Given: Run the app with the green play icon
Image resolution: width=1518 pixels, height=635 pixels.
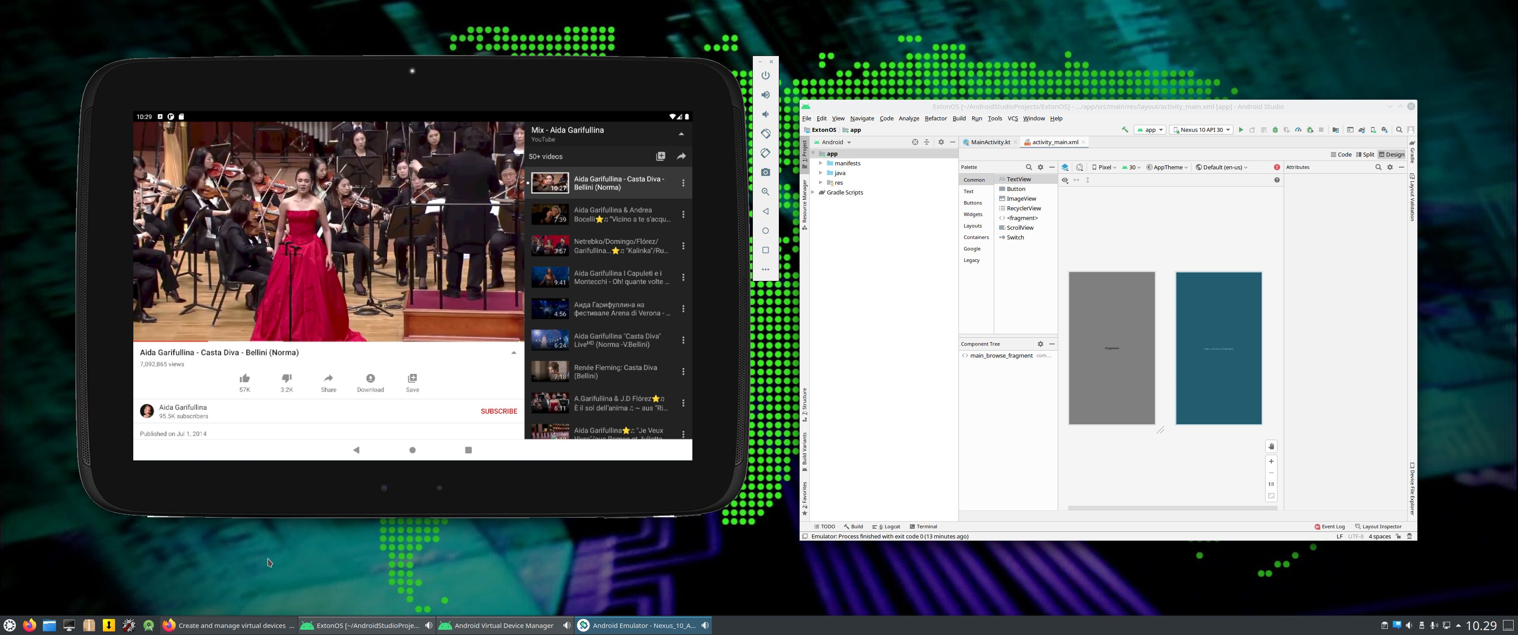Looking at the screenshot, I should 1240,130.
